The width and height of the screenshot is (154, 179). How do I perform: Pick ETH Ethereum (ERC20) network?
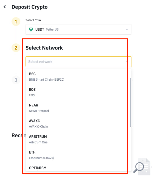pos(78,155)
